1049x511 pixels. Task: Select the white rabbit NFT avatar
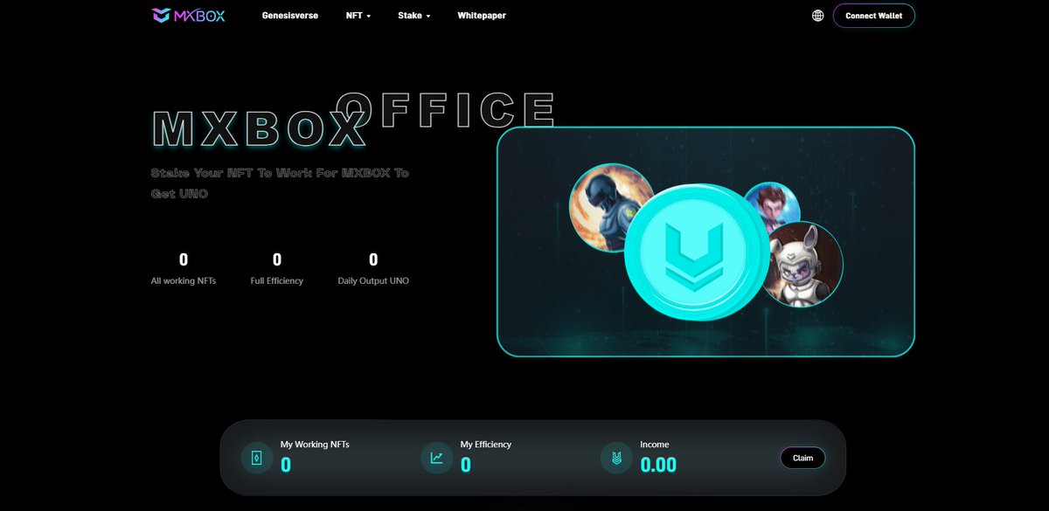[x=802, y=265]
